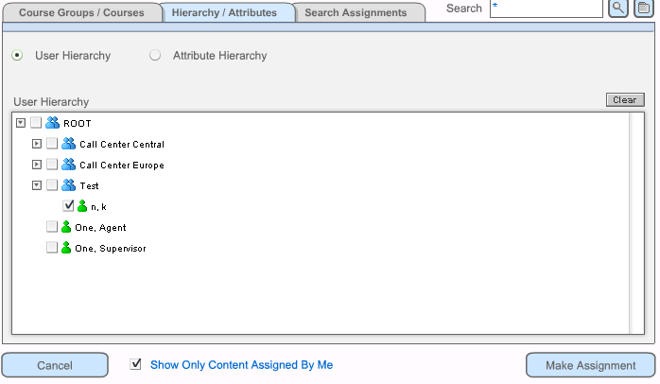
Task: Select the Attribute Hierarchy radio button
Action: pos(155,56)
